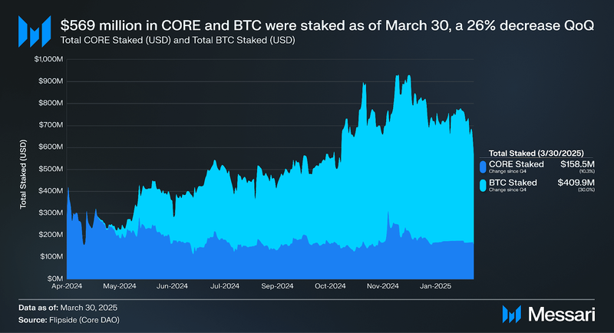Select the 'BTC Staked' legend label
The image size is (614, 333).
[x=513, y=183]
